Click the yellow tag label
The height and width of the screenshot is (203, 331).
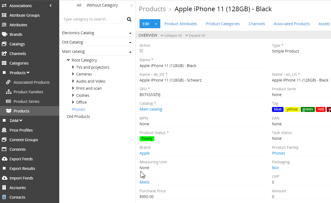pos(292,109)
